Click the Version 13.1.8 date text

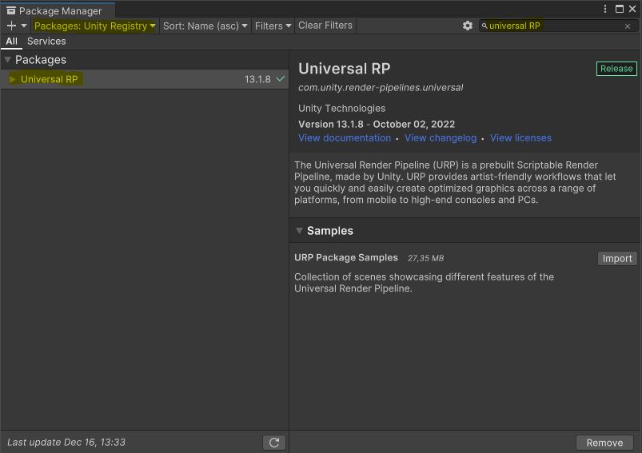click(377, 125)
